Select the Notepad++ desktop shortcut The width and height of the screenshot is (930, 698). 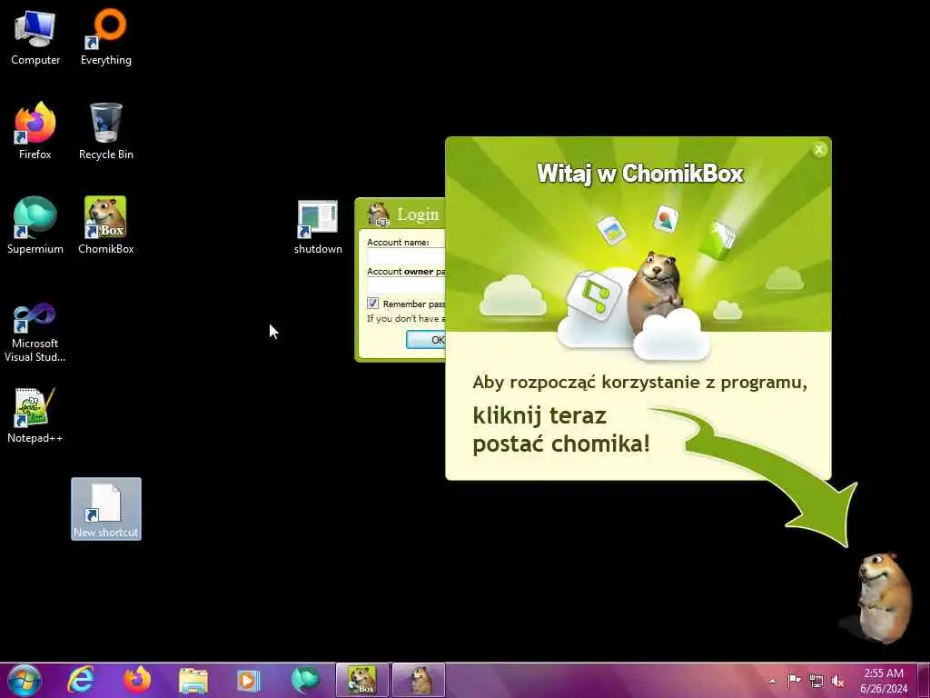pos(35,415)
